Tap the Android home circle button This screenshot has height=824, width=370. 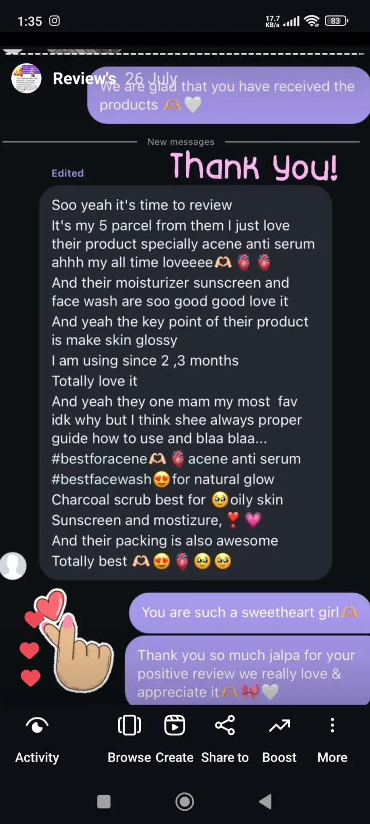(x=184, y=801)
